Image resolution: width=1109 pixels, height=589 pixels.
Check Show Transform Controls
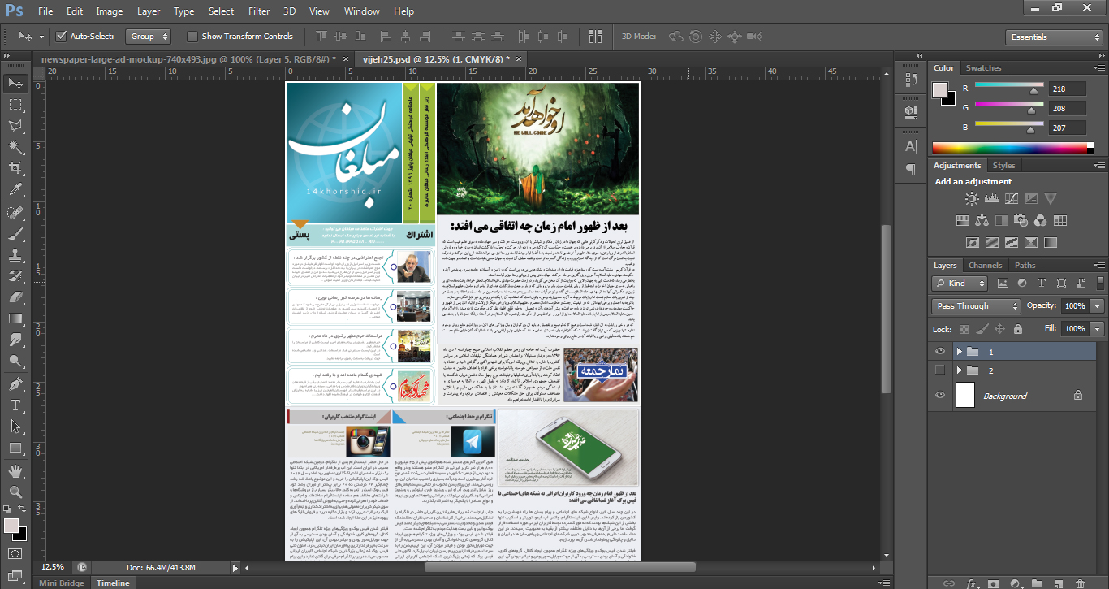(192, 37)
